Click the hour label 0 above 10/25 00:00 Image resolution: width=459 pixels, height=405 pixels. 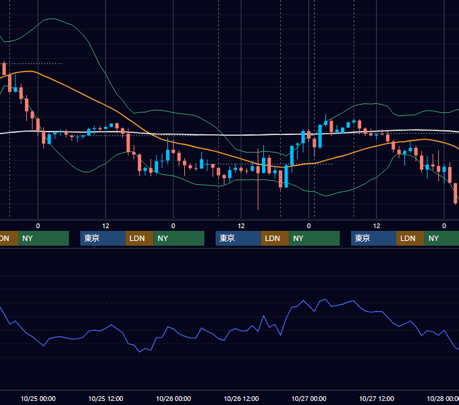(x=38, y=226)
